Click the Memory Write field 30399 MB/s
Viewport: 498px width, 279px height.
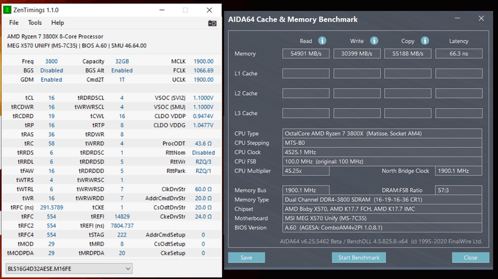(357, 53)
